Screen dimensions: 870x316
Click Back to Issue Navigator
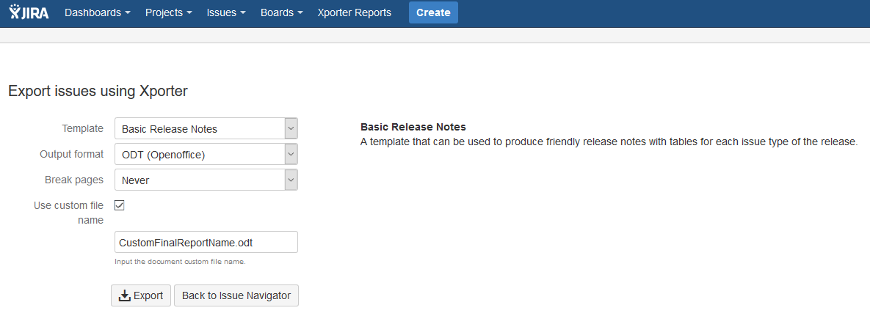(x=236, y=295)
